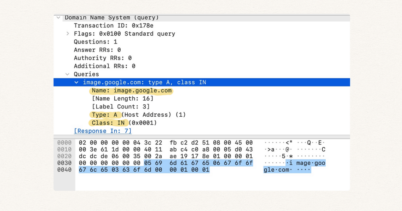Click the ASCII text 'gle·com·' in bytes pane

click(x=278, y=170)
